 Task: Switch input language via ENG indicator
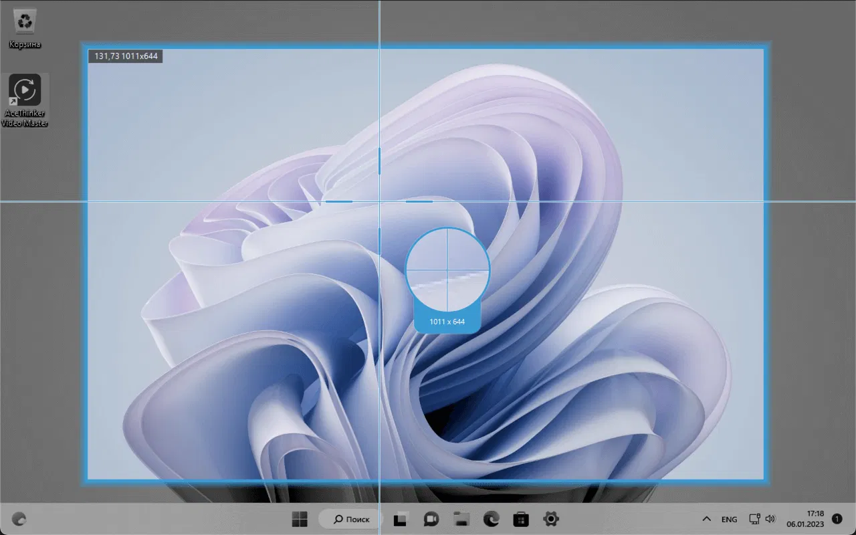729,520
